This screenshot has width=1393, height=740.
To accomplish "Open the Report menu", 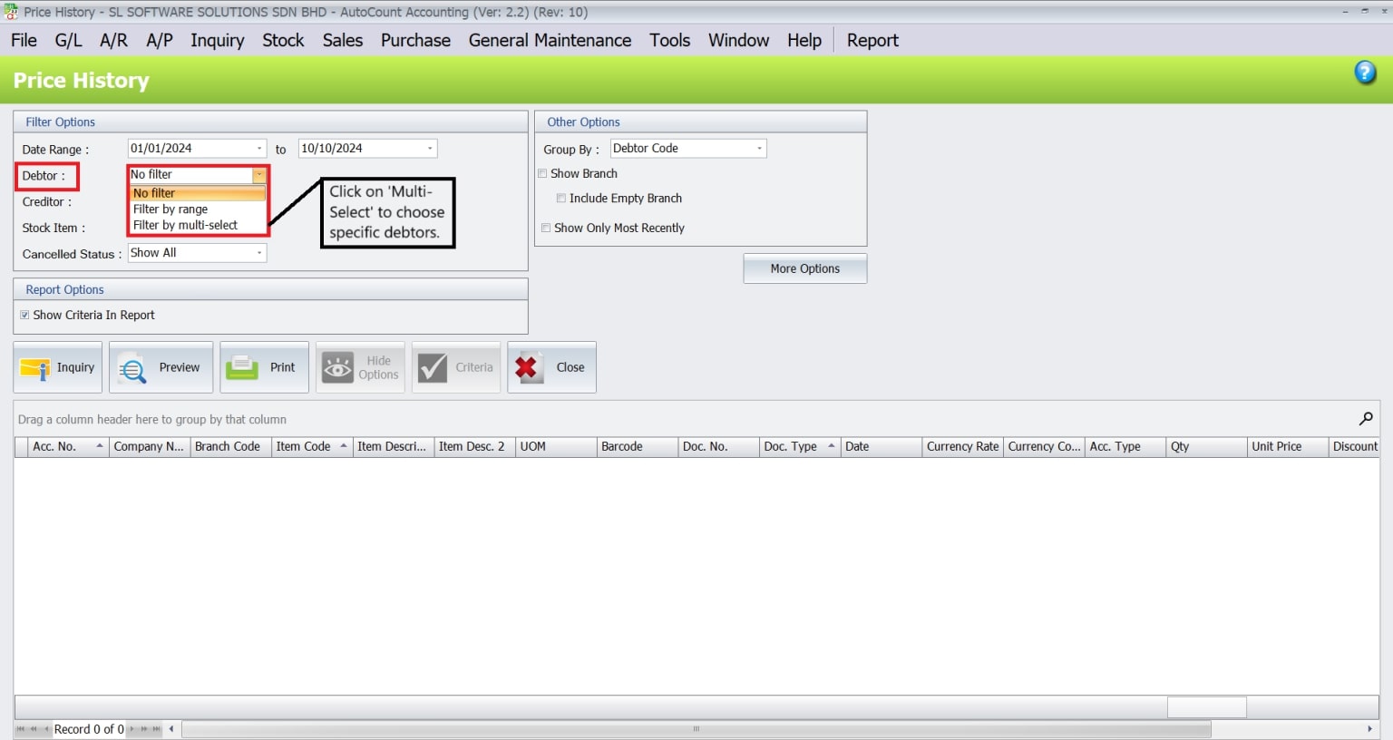I will coord(872,40).
